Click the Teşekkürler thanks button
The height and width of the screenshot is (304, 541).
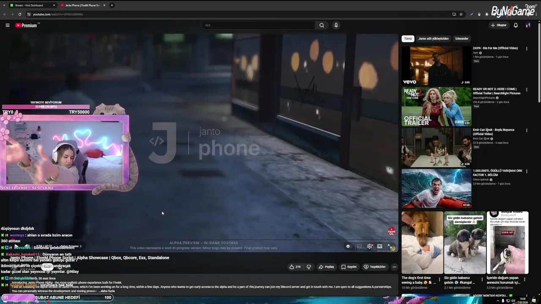click(375, 267)
